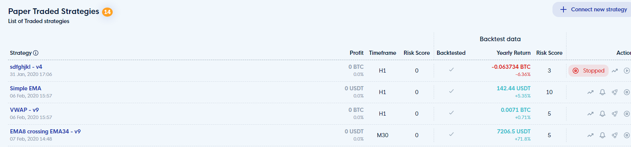Click rocket icon for EMA8 crossing EMA34
Screen dimensions: 631x147
615,135
